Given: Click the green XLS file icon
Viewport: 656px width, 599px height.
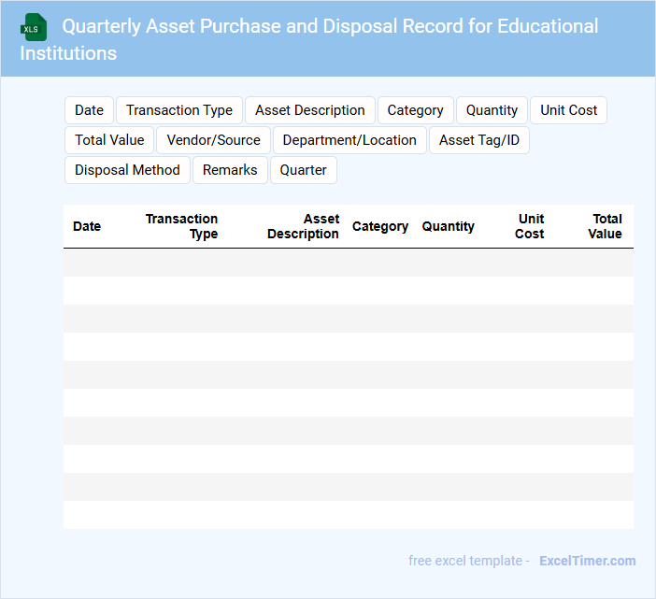Looking at the screenshot, I should 34,27.
